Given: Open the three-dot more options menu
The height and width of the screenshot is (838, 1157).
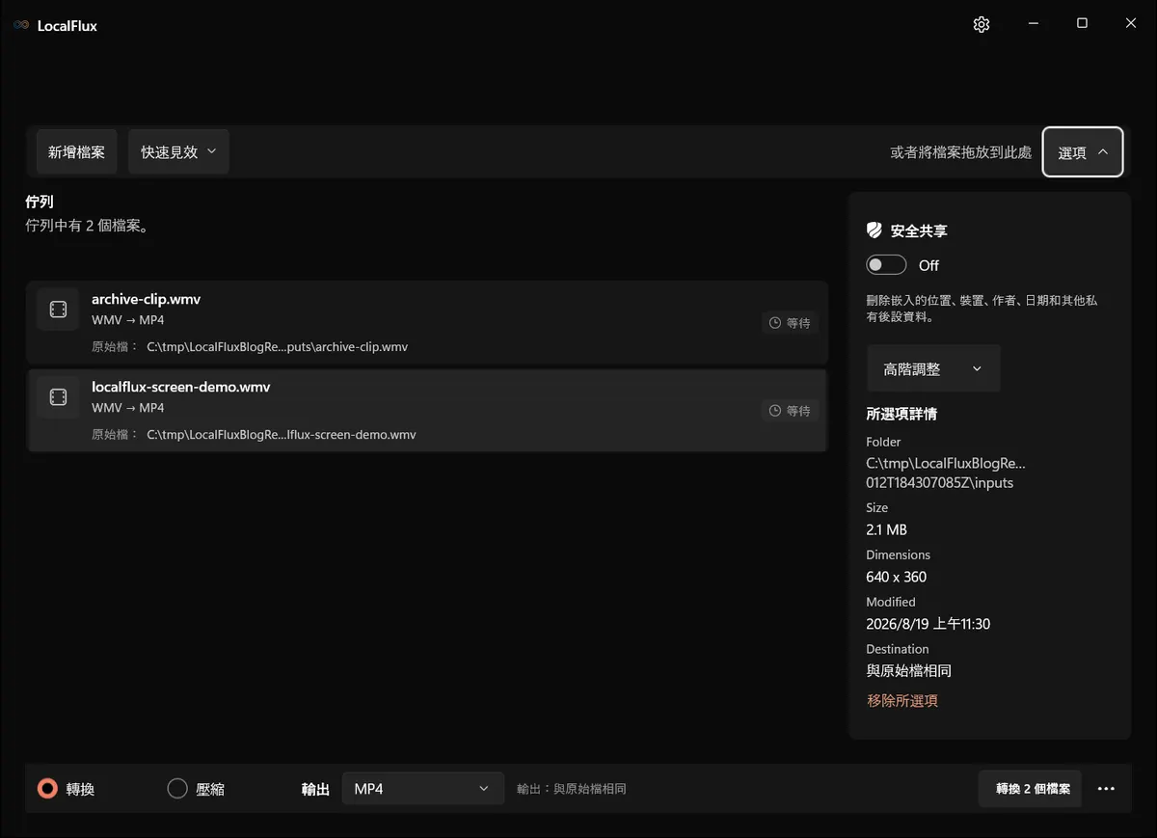Looking at the screenshot, I should point(1106,789).
